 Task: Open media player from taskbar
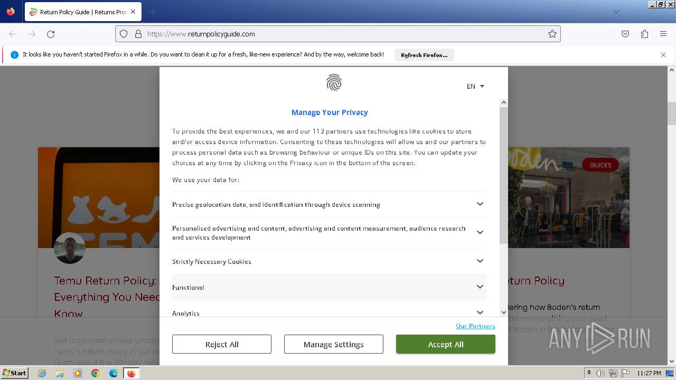(78, 373)
